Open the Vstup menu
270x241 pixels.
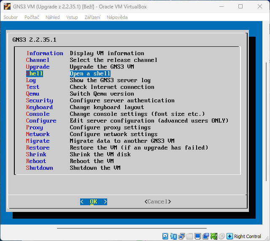coord(72,17)
